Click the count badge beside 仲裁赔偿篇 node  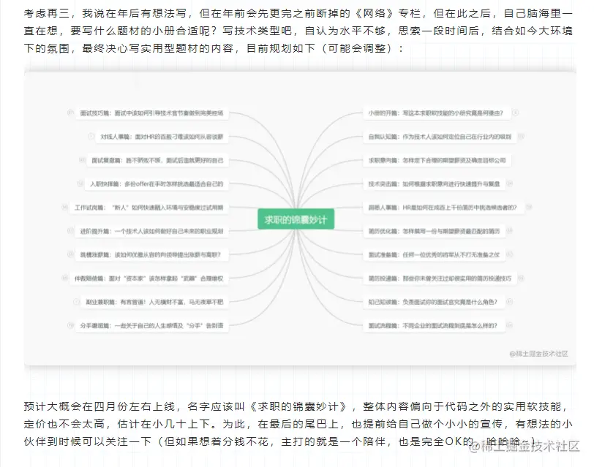point(64,278)
